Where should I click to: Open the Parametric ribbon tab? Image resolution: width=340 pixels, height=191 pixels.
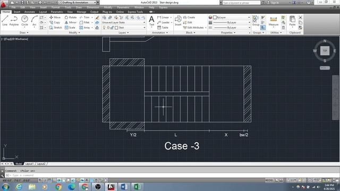pyautogui.click(x=57, y=12)
